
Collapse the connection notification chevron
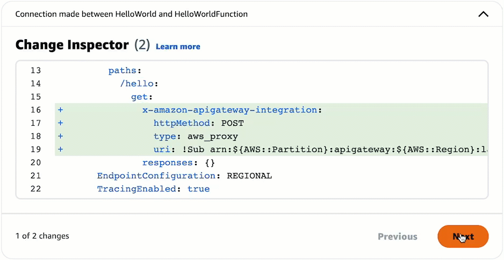pyautogui.click(x=483, y=14)
